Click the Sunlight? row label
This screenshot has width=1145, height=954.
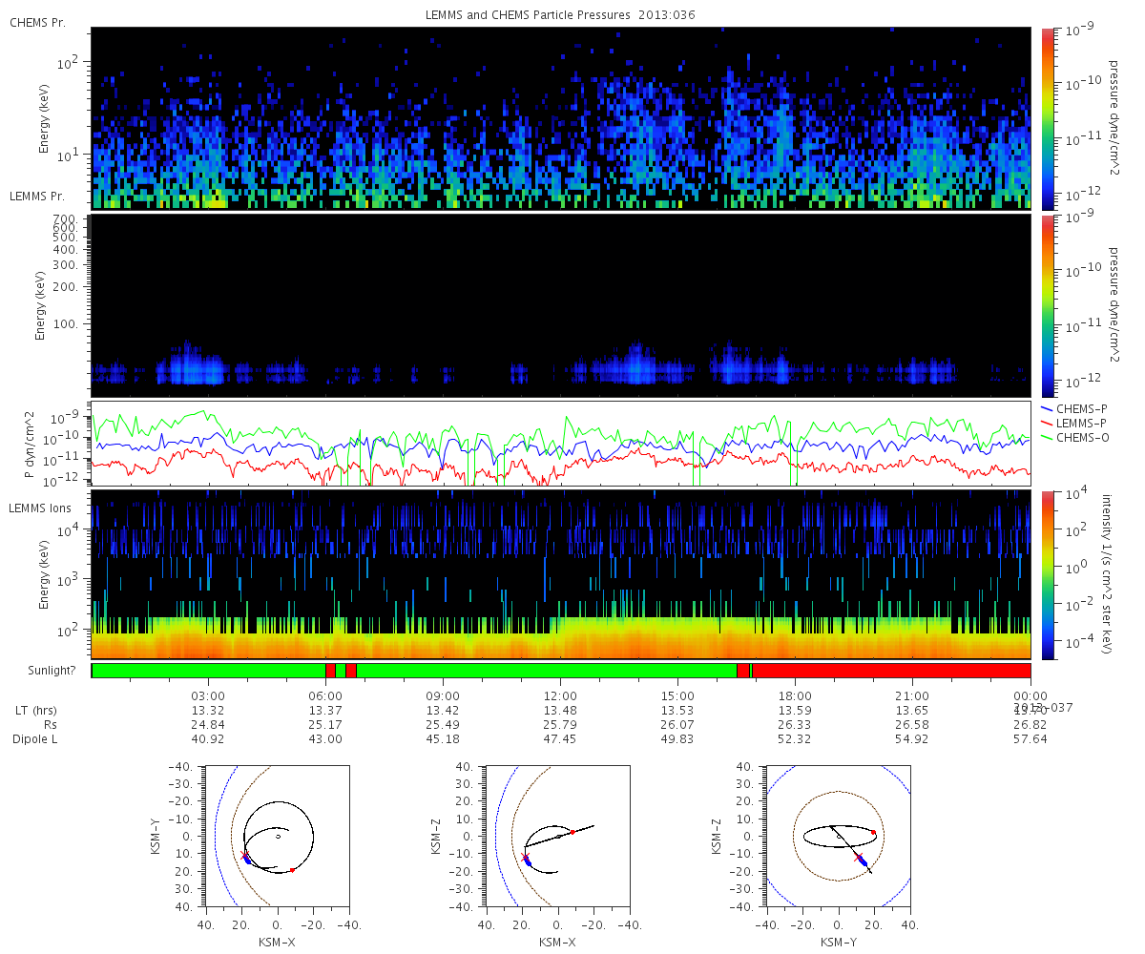pyautogui.click(x=41, y=671)
